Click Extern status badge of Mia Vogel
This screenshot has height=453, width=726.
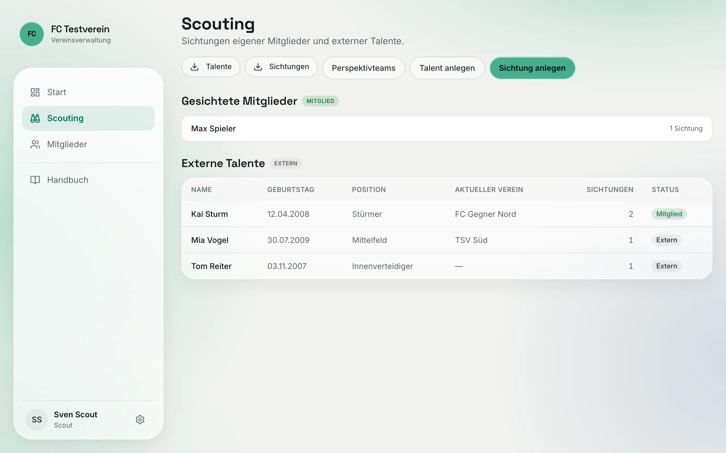[x=667, y=240]
